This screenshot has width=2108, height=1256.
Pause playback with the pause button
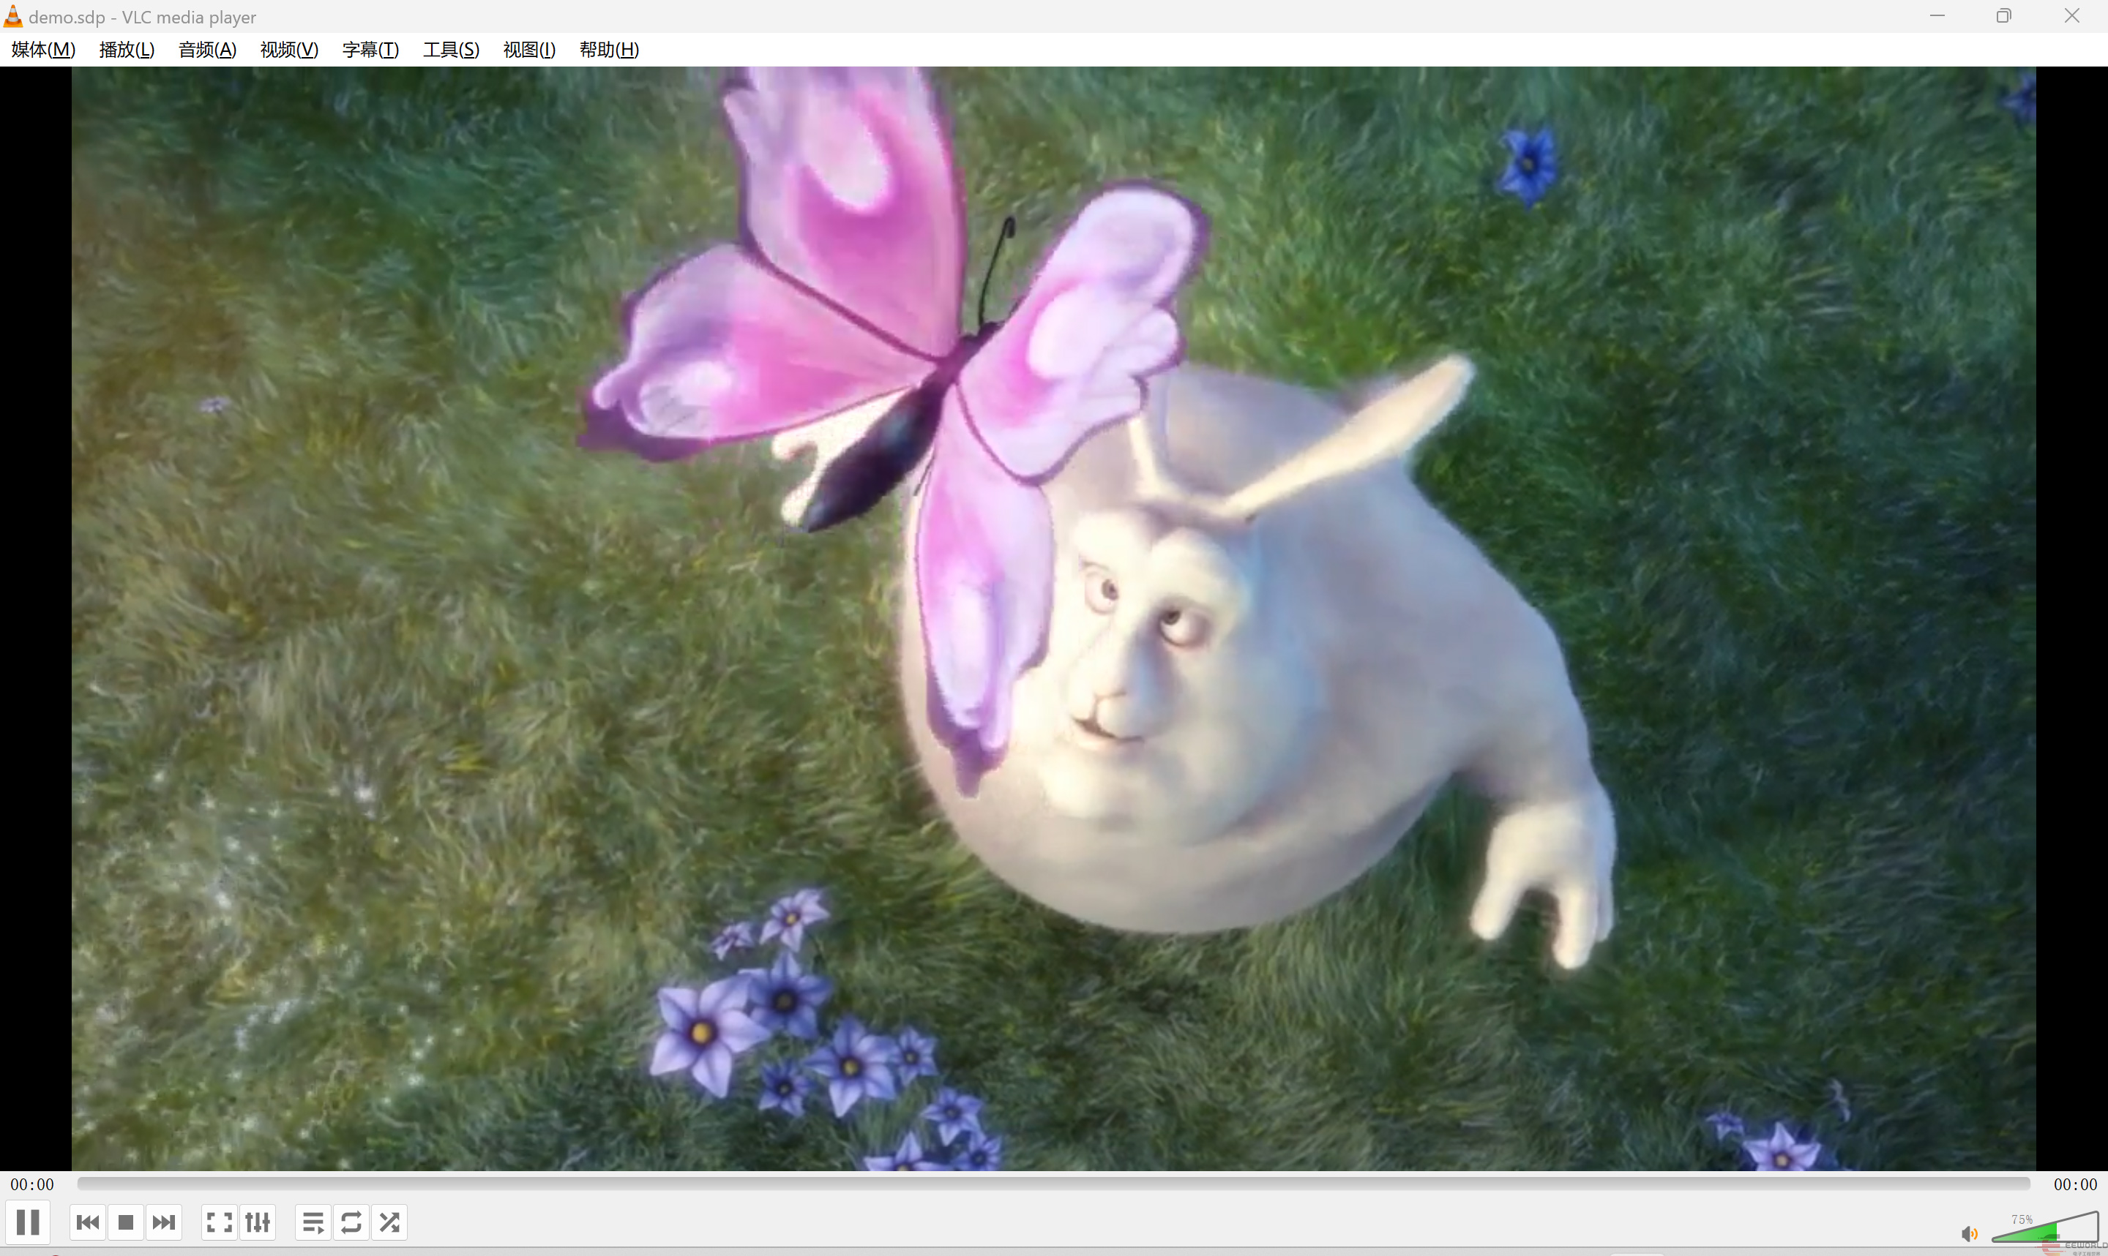coord(28,1222)
